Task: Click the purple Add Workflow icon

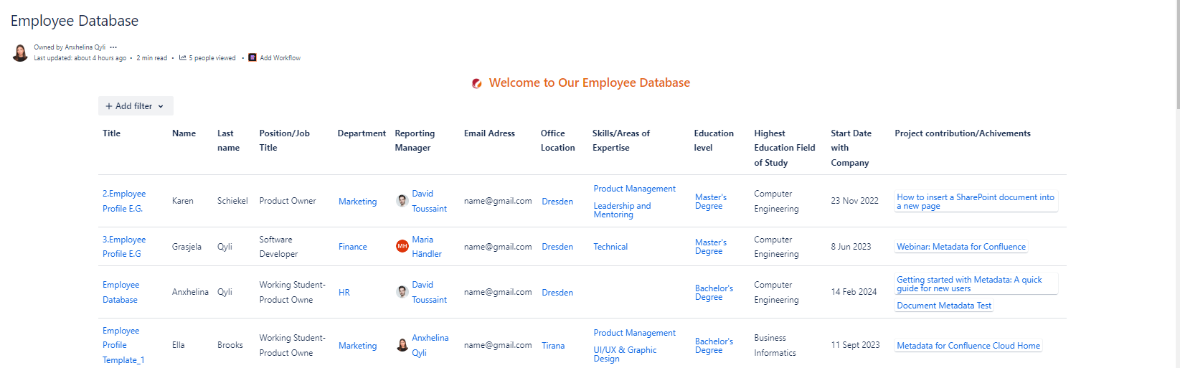Action: (x=252, y=58)
